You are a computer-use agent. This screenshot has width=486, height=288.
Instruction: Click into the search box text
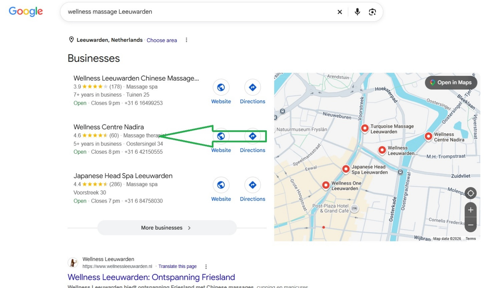tap(110, 12)
